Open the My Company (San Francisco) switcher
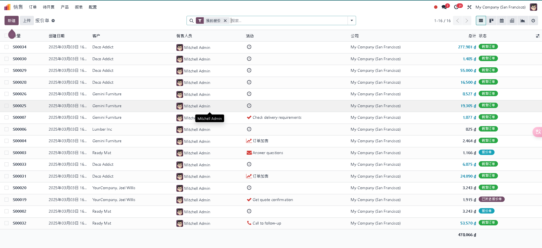 tap(500, 7)
